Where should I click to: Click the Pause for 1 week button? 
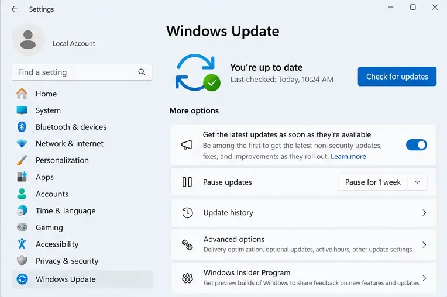point(373,182)
